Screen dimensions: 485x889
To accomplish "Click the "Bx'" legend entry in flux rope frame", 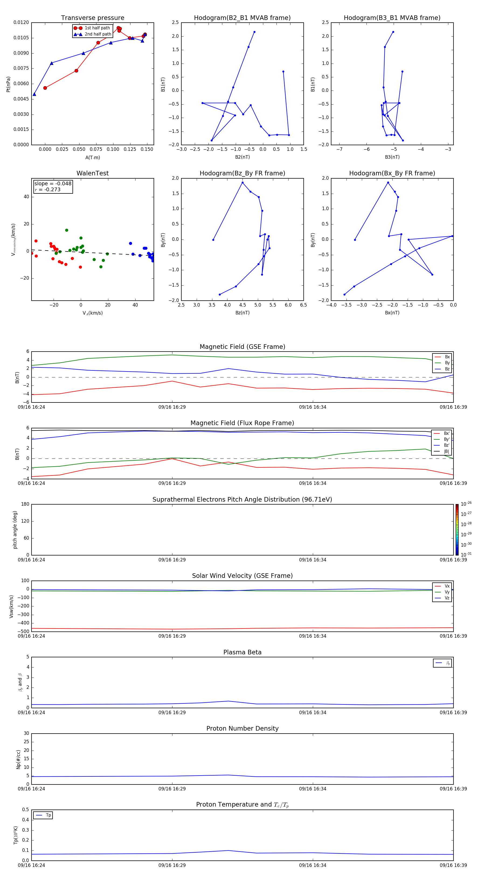I will coord(442,433).
